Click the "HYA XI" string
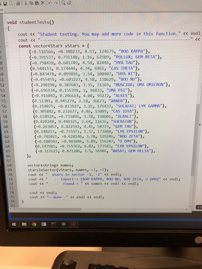This screenshot has width=202, height=269. coord(126,74)
